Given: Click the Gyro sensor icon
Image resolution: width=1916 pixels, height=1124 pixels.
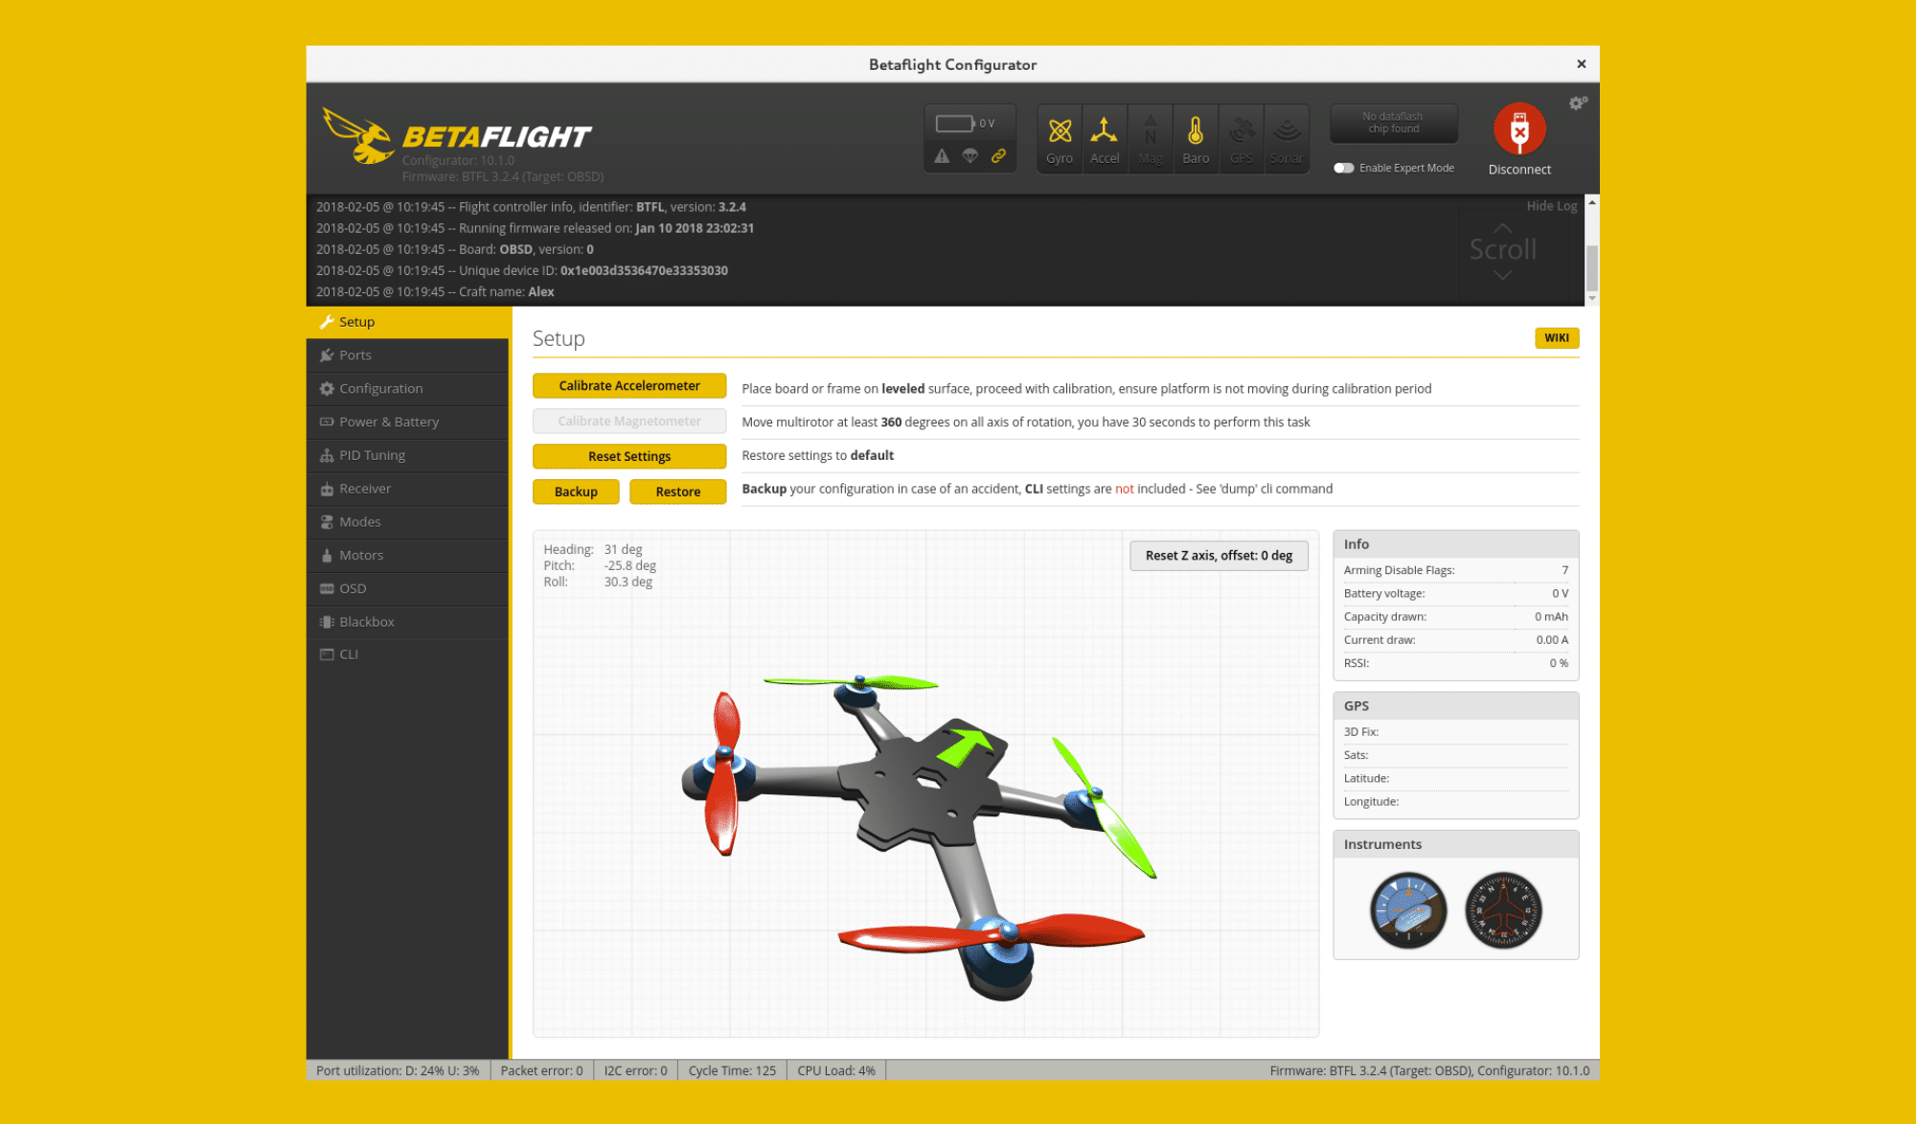Looking at the screenshot, I should click(x=1060, y=139).
